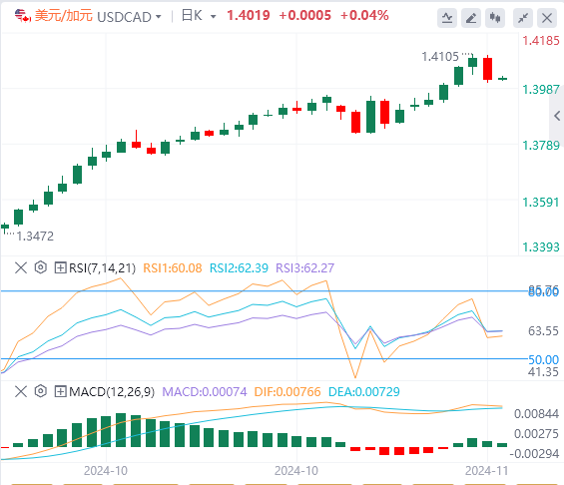Switch candlestick chart style icon
564x485 pixels.
495,17
